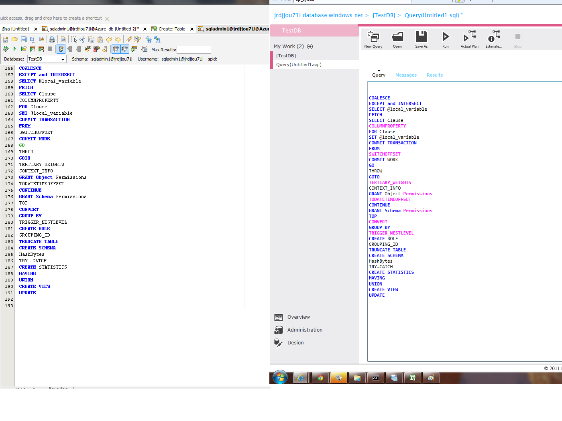Save the query using Save As icon
562x421 pixels.
click(421, 39)
